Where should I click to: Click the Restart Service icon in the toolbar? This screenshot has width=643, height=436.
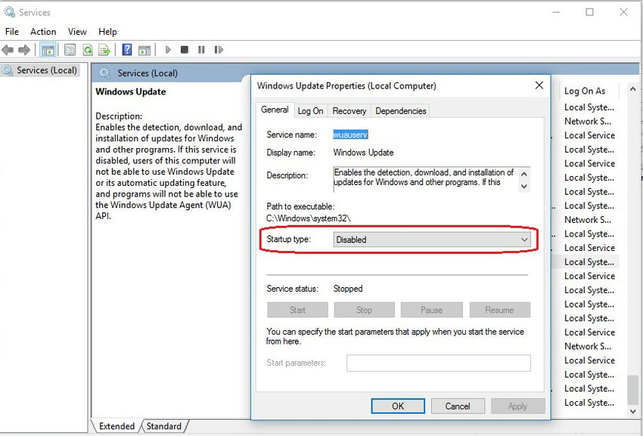[x=219, y=50]
